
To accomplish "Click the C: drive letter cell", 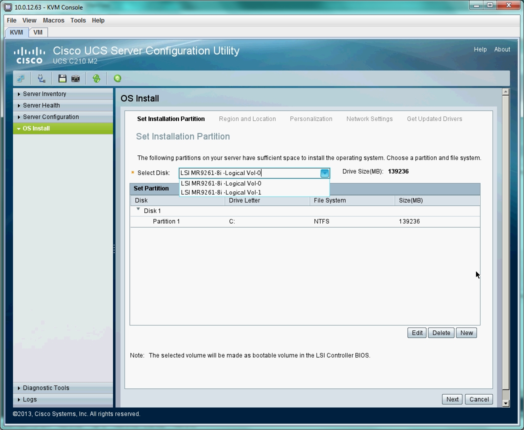I will pyautogui.click(x=232, y=221).
